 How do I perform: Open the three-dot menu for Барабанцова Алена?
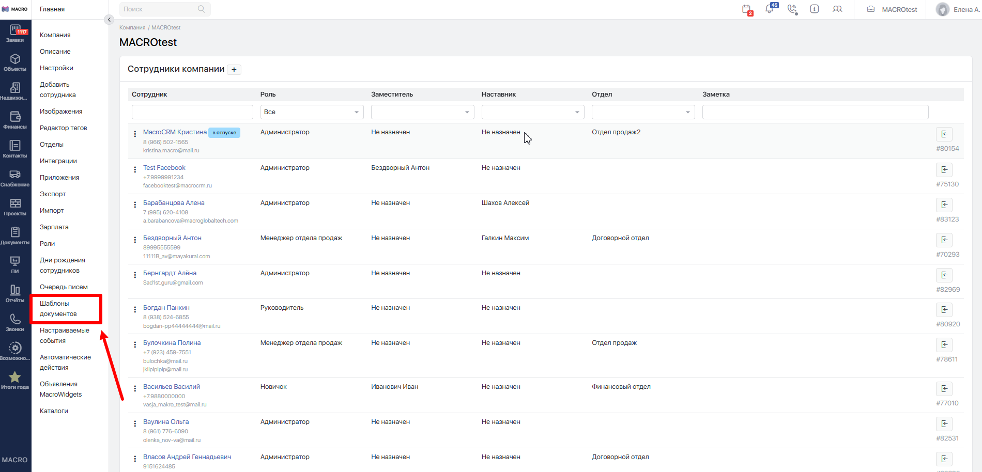[x=135, y=204]
